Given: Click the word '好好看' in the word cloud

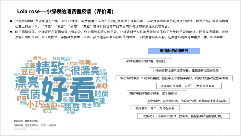Looking at the screenshot, I should (58, 58).
